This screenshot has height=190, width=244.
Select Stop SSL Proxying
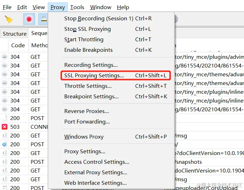111,29
